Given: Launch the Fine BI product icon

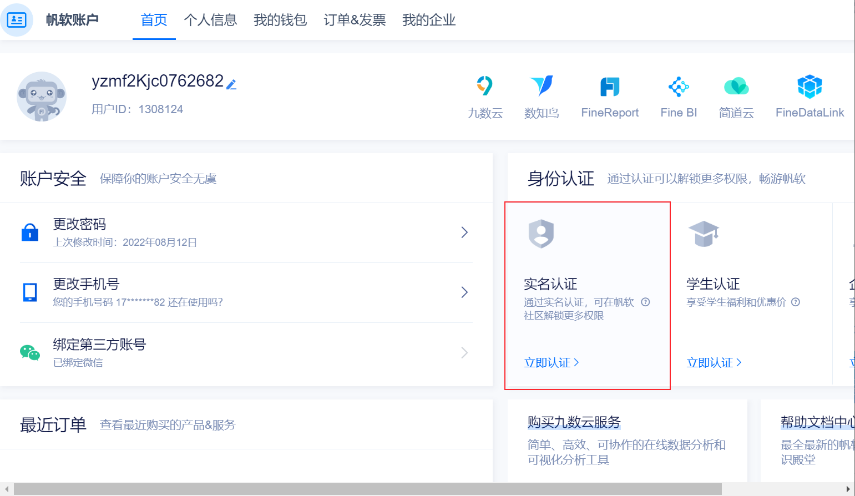Looking at the screenshot, I should (679, 87).
